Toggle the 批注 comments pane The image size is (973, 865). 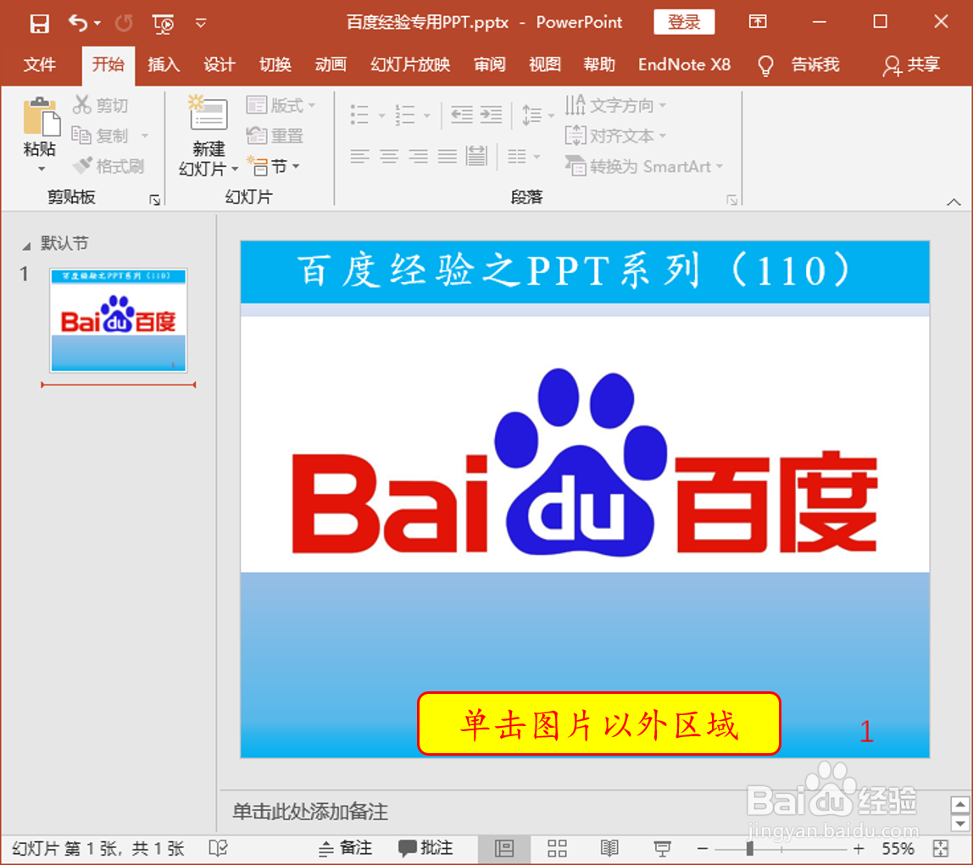pos(425,848)
